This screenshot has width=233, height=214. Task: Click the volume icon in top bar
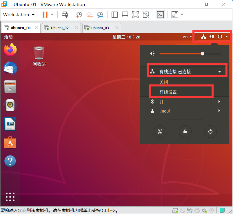pyautogui.click(x=212, y=36)
